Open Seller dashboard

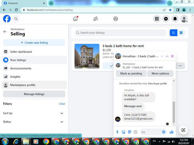(x=34, y=52)
